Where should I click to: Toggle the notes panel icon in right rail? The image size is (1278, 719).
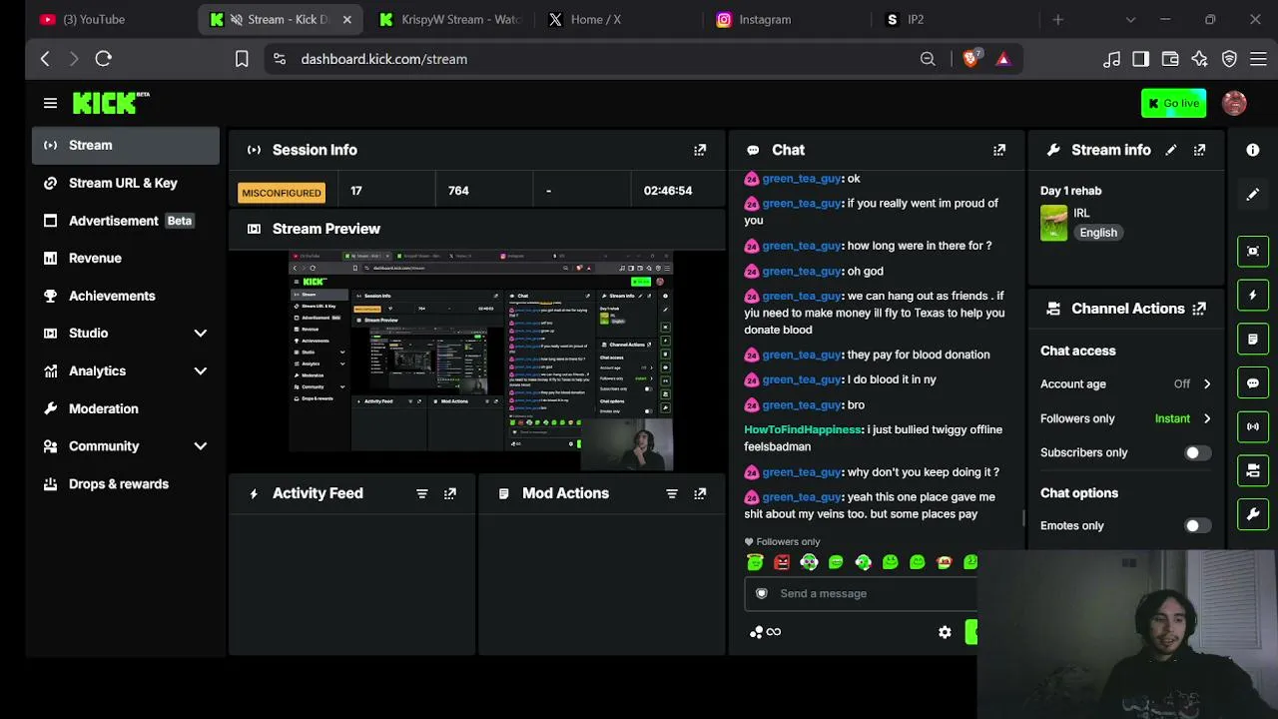point(1253,339)
